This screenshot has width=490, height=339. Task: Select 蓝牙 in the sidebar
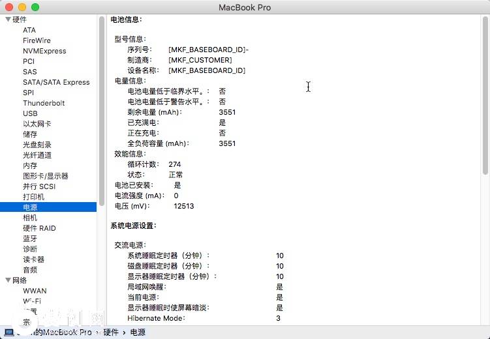pyautogui.click(x=30, y=239)
